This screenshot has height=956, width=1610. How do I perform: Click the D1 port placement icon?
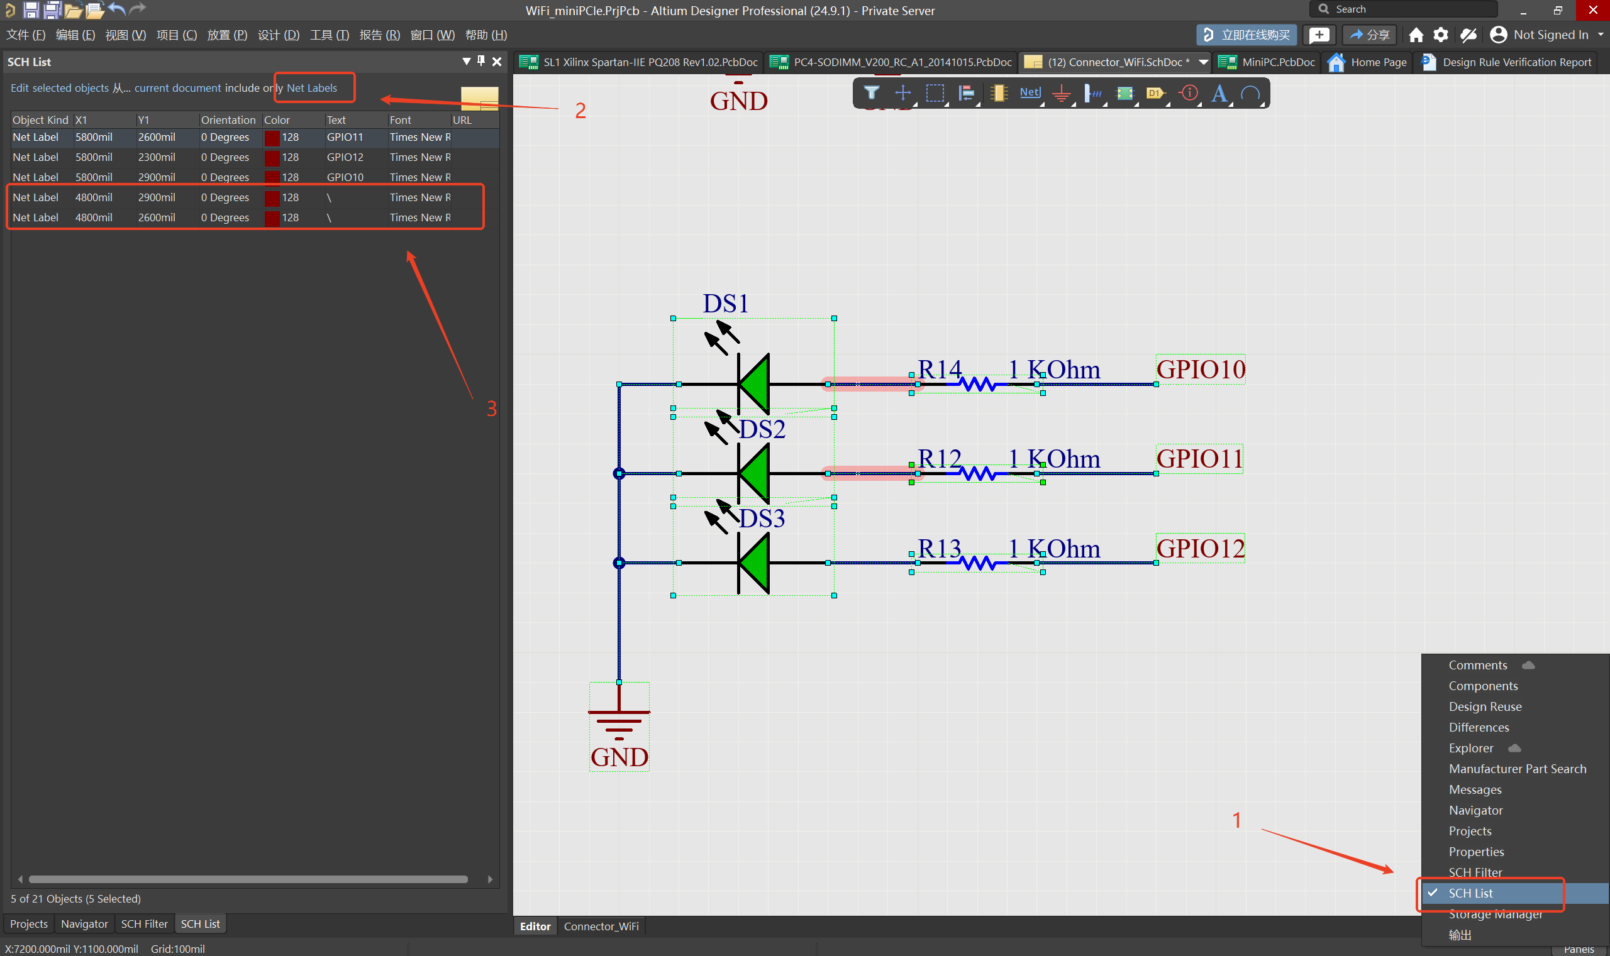tap(1156, 93)
